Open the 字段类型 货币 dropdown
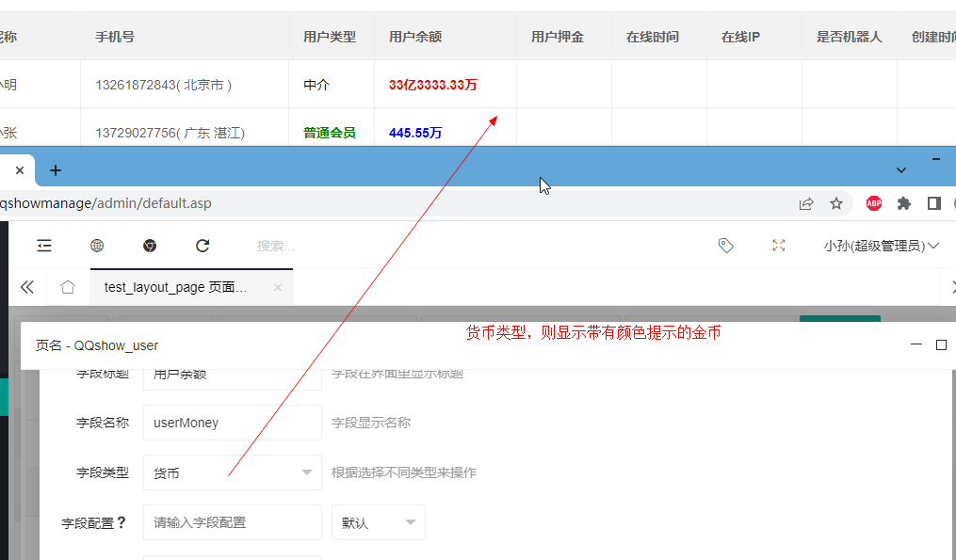 (232, 472)
